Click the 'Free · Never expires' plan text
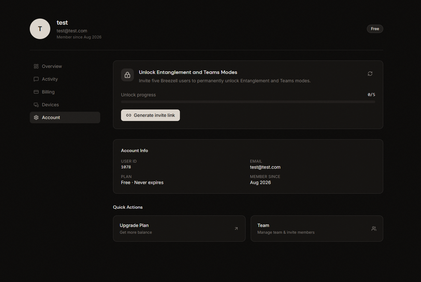The height and width of the screenshot is (282, 421). (x=142, y=182)
